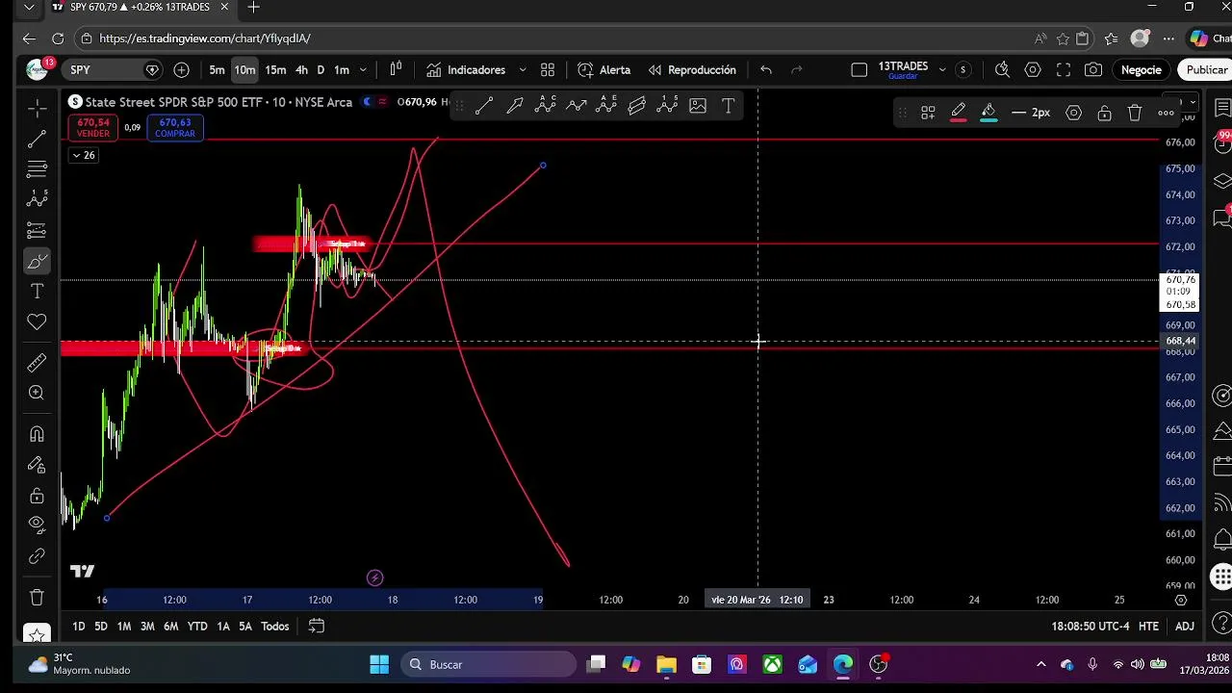Open the layout grid templates icon
1232x693 pixels.
pos(548,69)
